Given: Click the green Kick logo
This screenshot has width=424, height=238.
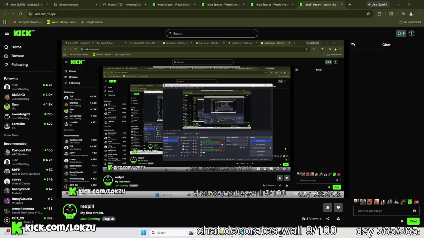Looking at the screenshot, I should click(x=24, y=33).
